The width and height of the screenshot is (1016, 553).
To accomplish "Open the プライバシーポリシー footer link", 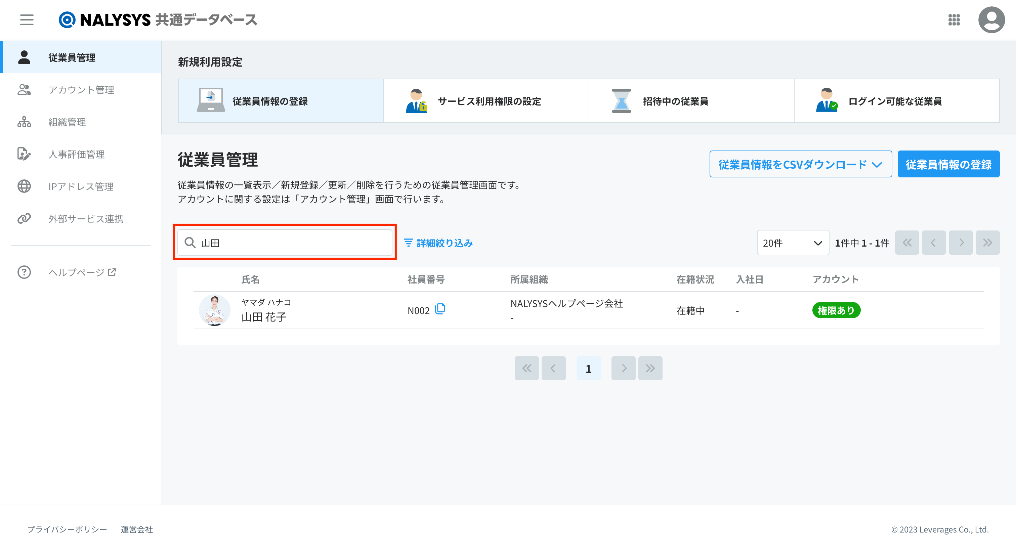I will pyautogui.click(x=67, y=529).
